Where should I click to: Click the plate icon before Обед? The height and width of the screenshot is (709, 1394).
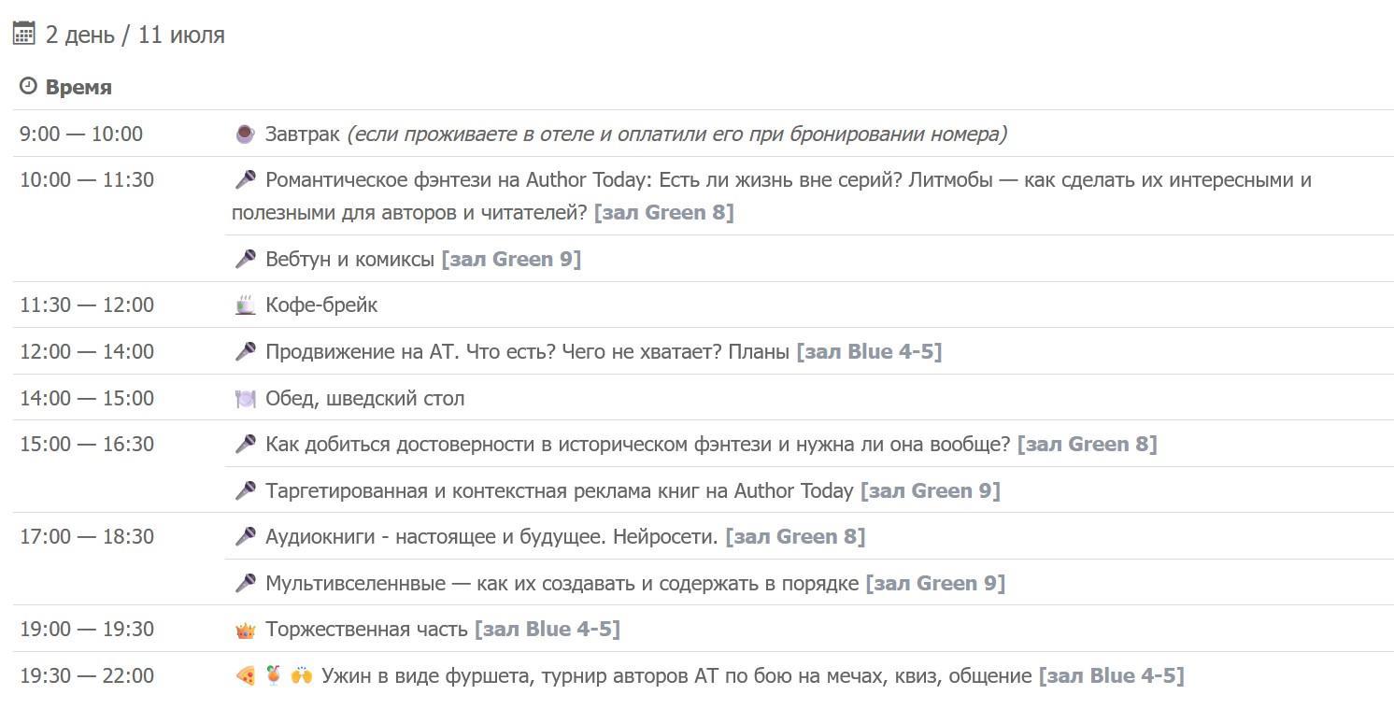point(245,399)
